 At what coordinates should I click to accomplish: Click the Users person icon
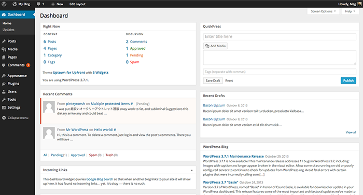(4, 92)
